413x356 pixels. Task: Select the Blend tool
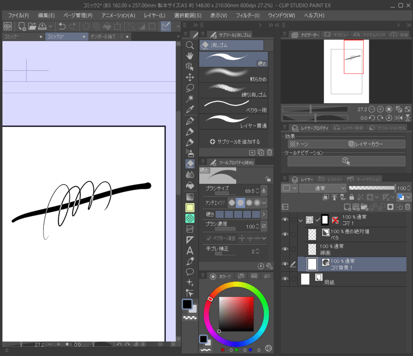[190, 175]
